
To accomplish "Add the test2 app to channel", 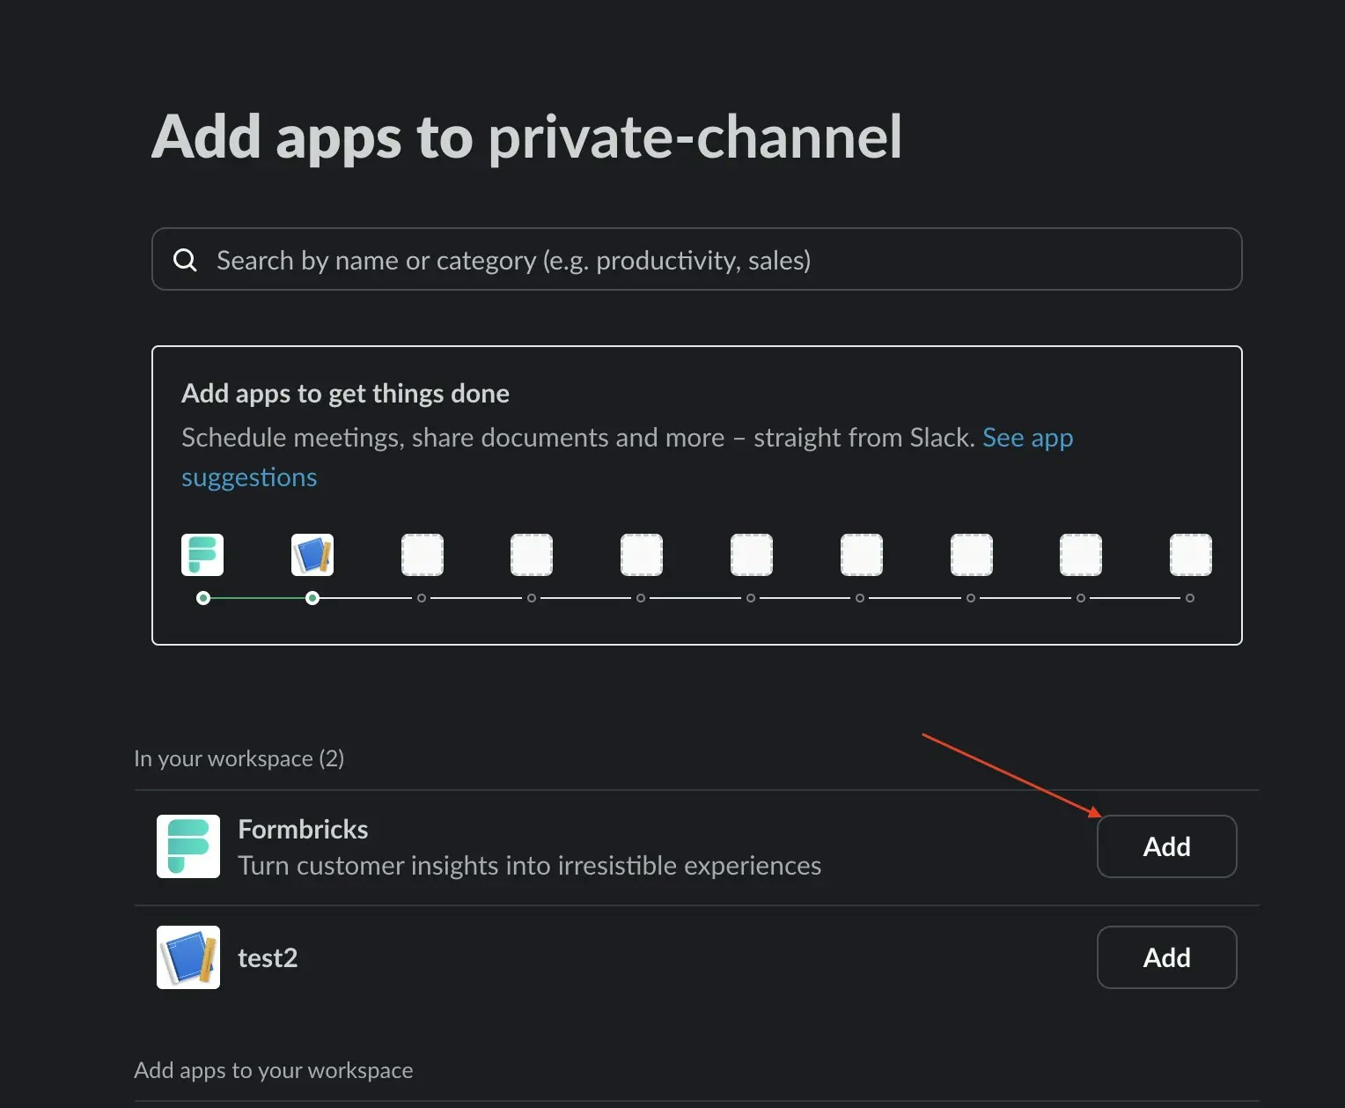I will (1166, 957).
